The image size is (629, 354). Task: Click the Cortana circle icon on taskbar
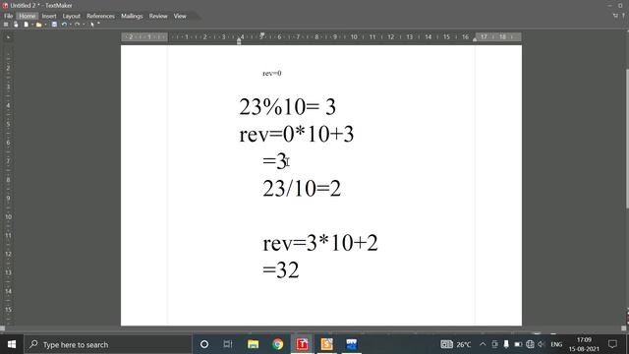click(204, 344)
